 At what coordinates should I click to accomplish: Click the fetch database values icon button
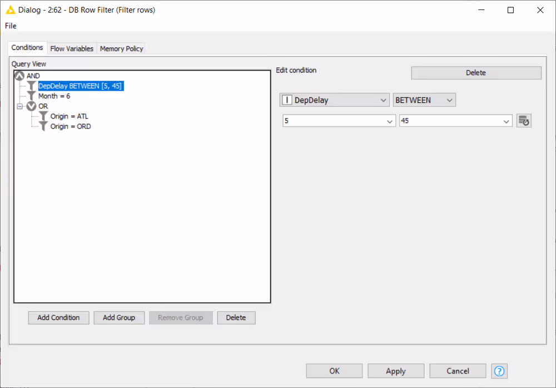tap(524, 121)
